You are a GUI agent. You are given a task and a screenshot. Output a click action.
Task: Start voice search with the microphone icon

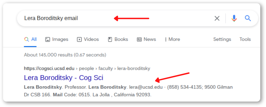[234, 18]
